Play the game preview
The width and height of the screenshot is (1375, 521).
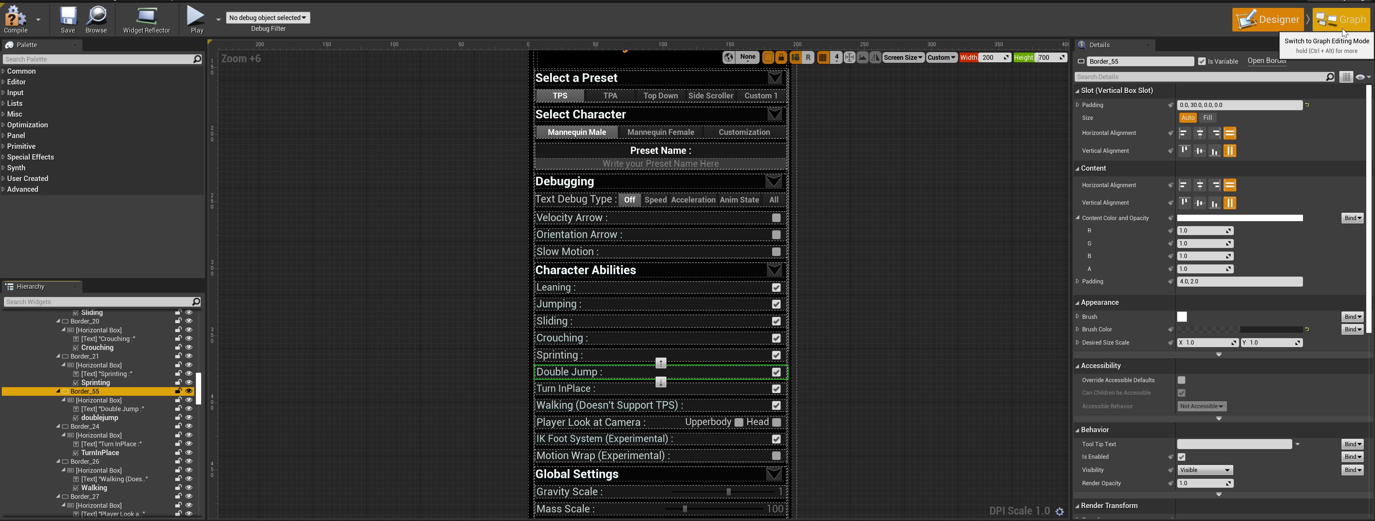pos(196,19)
